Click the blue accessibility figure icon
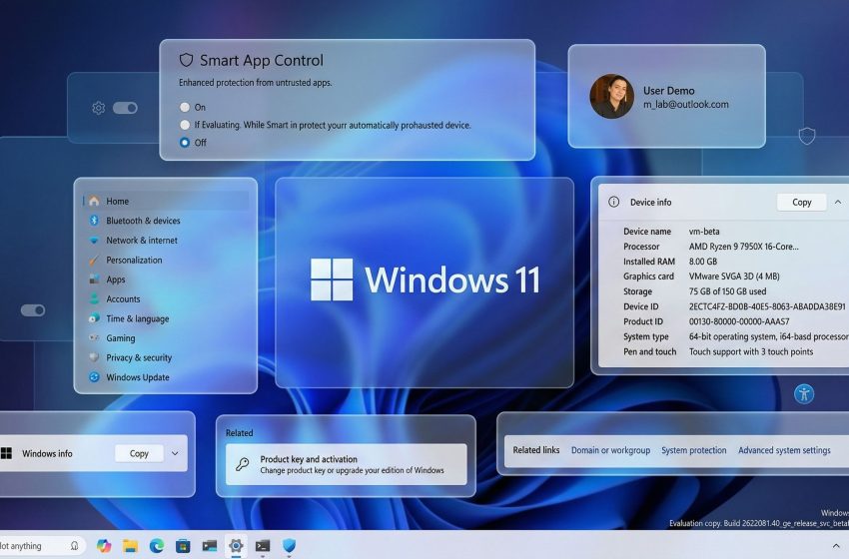849x559 pixels. point(804,393)
